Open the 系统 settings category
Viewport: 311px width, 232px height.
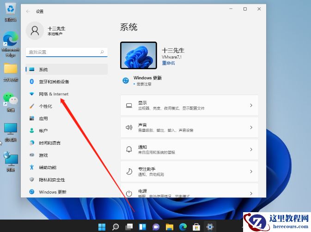pyautogui.click(x=67, y=70)
